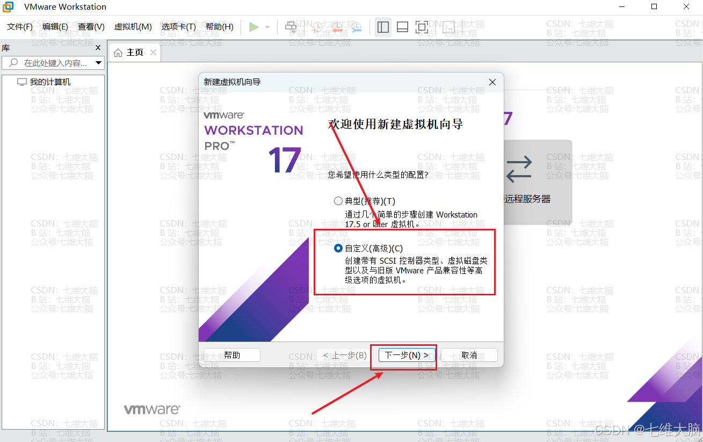Screen dimensions: 703x442
Task: Toggle the thumbnail bar view icon
Action: (403, 27)
